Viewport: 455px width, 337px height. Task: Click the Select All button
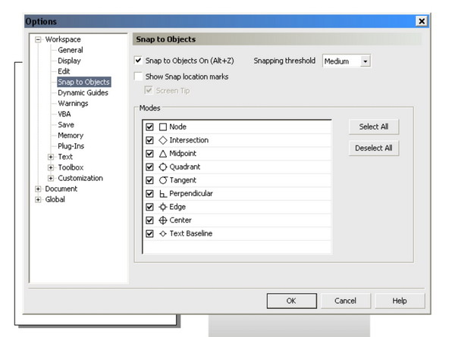pyautogui.click(x=374, y=126)
